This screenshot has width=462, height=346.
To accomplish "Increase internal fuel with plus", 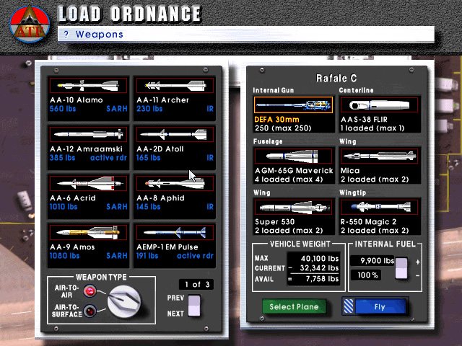I will coord(417,262).
